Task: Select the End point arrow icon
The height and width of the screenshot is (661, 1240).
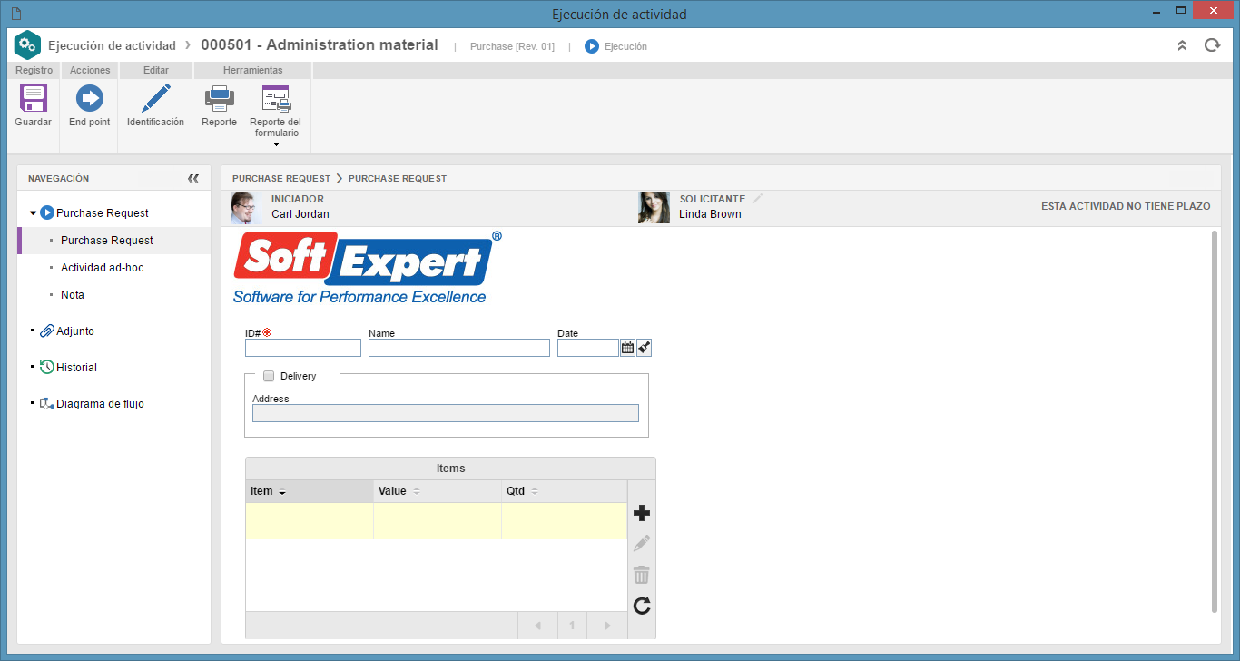Action: click(x=89, y=98)
